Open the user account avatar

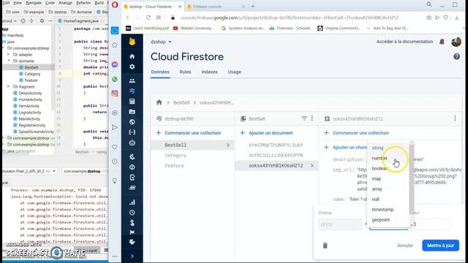coord(456,42)
